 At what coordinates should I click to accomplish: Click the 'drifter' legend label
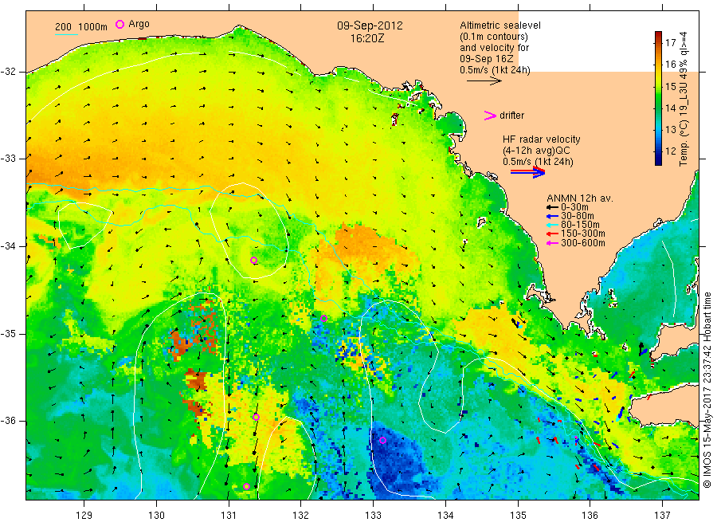point(511,116)
